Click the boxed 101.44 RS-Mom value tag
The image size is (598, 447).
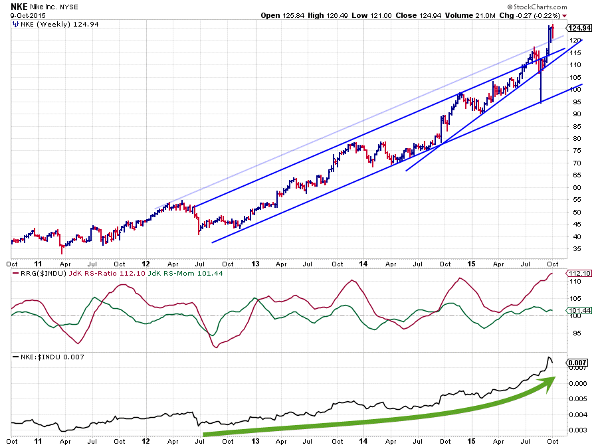click(x=579, y=311)
